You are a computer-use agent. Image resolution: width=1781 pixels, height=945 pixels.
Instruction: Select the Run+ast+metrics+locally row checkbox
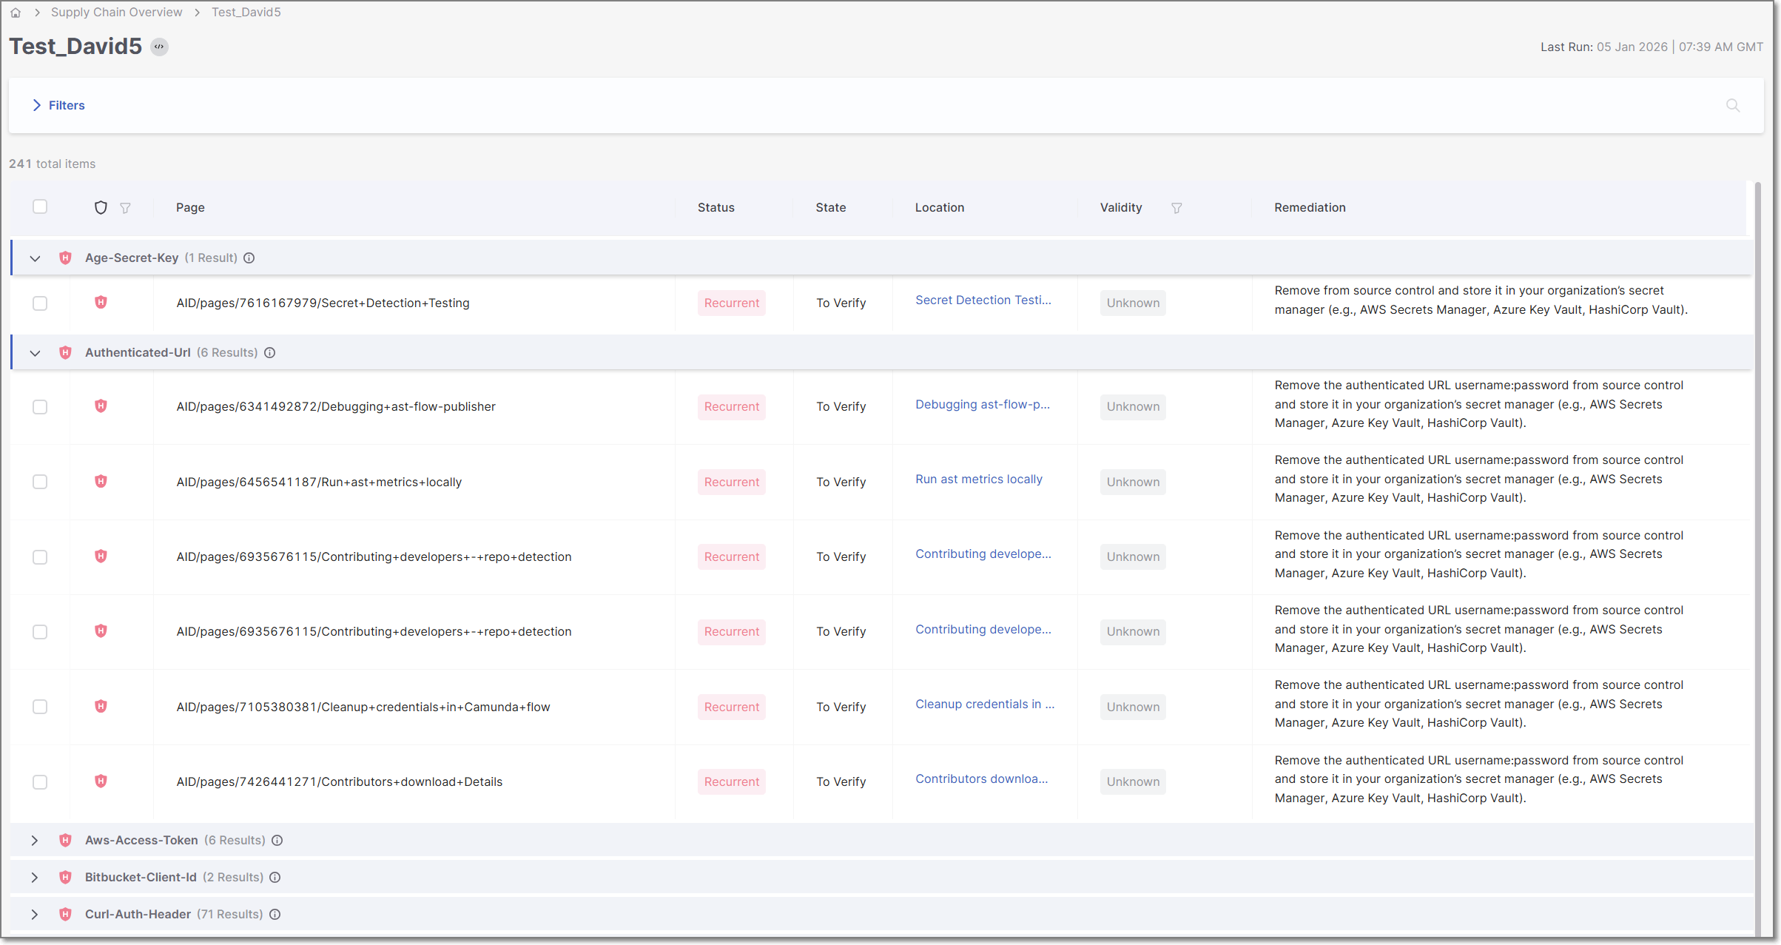click(x=40, y=482)
